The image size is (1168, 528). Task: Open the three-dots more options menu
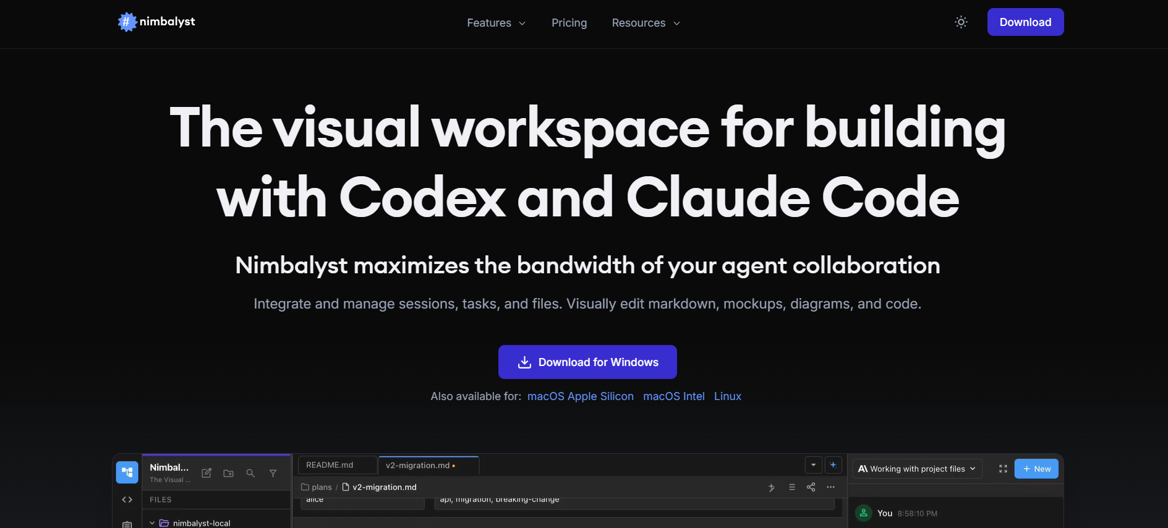(x=830, y=487)
